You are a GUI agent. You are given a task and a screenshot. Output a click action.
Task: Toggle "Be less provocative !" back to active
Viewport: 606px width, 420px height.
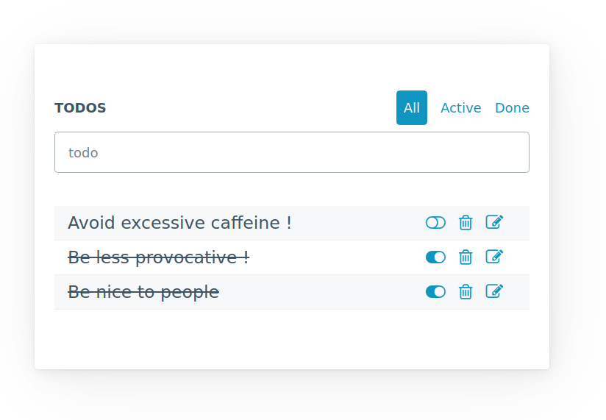click(435, 257)
